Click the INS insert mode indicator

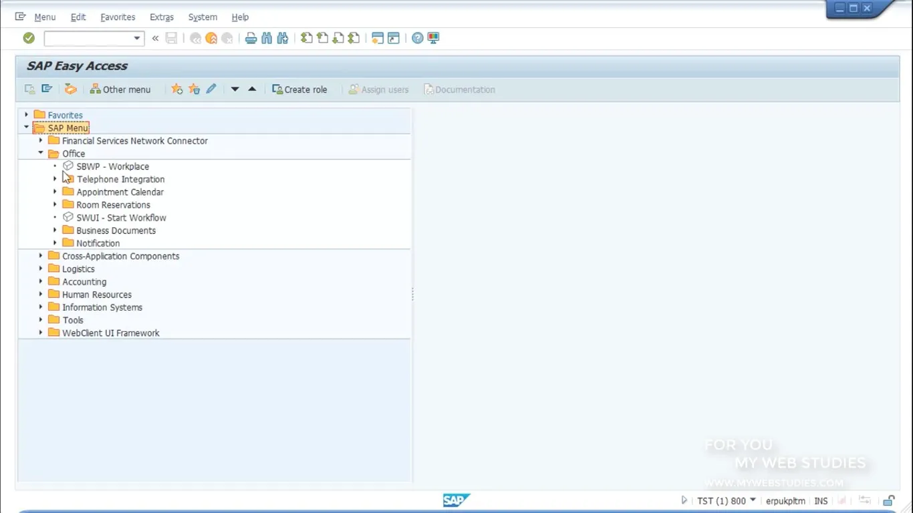pyautogui.click(x=821, y=500)
